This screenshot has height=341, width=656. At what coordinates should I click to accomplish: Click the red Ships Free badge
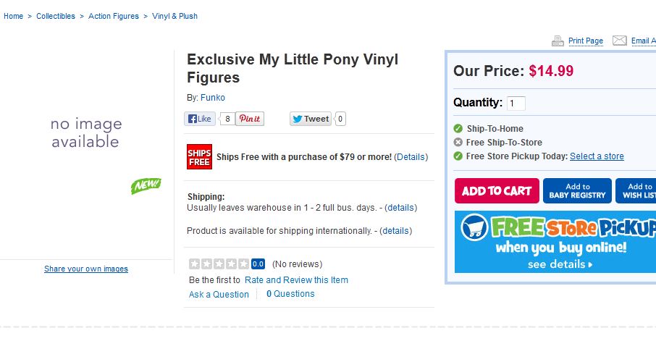pyautogui.click(x=199, y=156)
